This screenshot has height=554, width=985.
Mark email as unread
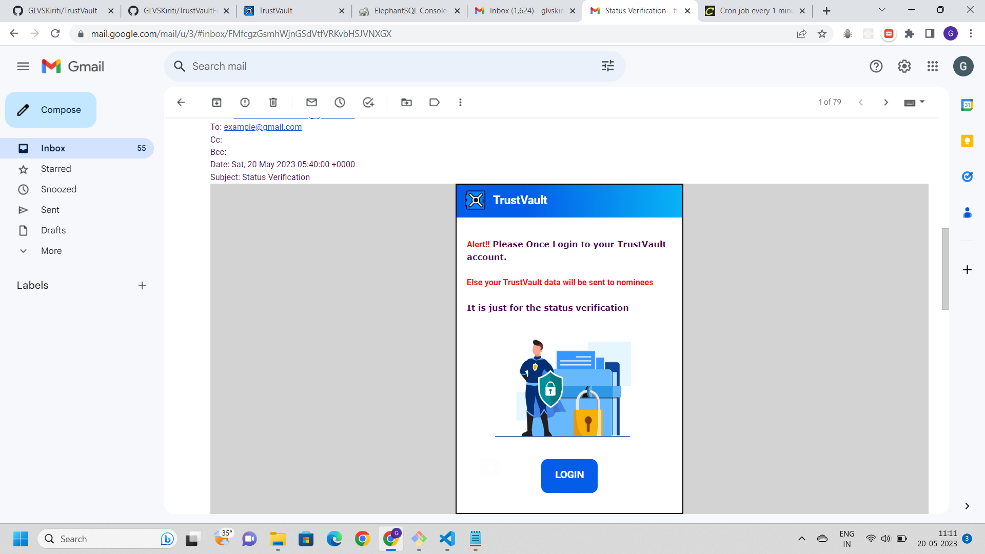click(x=311, y=103)
